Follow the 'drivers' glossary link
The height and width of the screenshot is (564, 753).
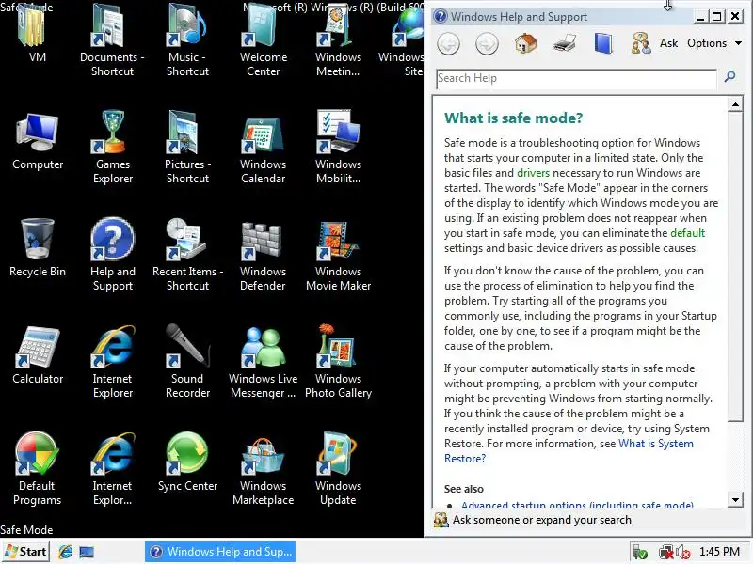(533, 173)
